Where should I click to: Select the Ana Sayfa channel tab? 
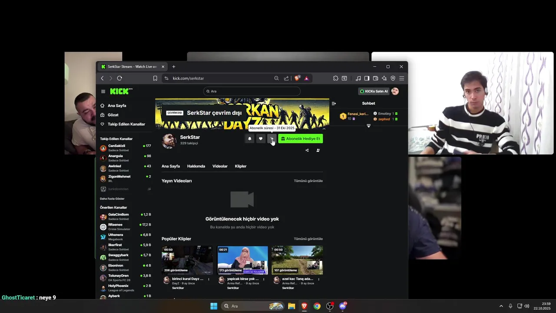point(171,166)
